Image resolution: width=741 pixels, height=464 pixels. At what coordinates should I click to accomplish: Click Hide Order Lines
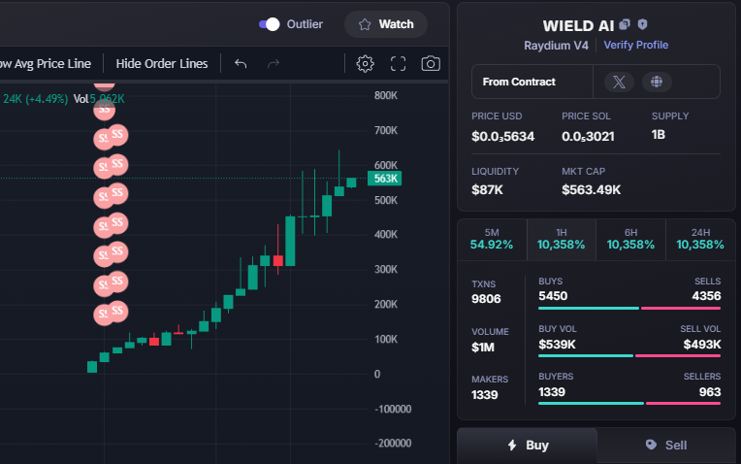(162, 63)
